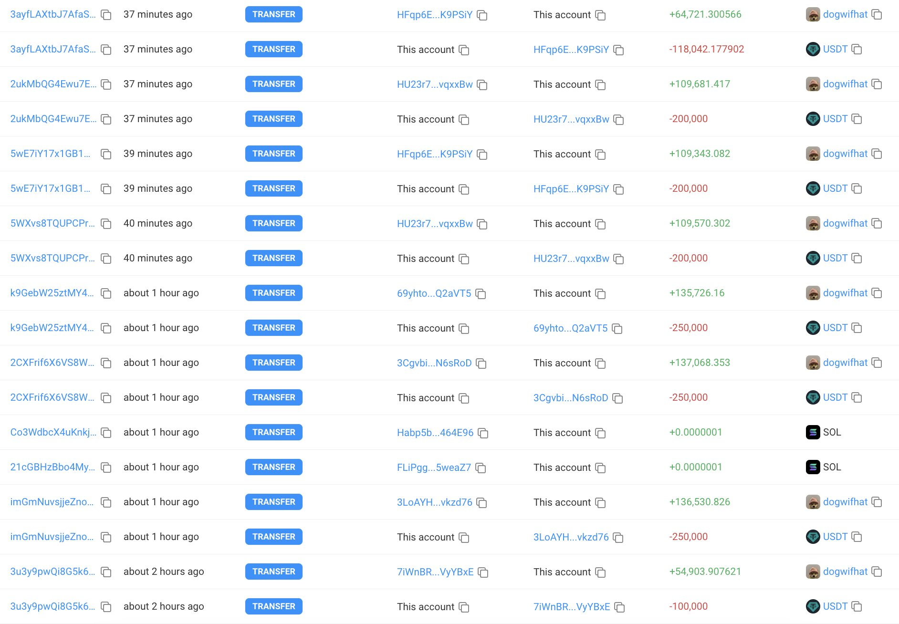Copy 'This account' recipient in +64,721.300566 row

point(600,15)
